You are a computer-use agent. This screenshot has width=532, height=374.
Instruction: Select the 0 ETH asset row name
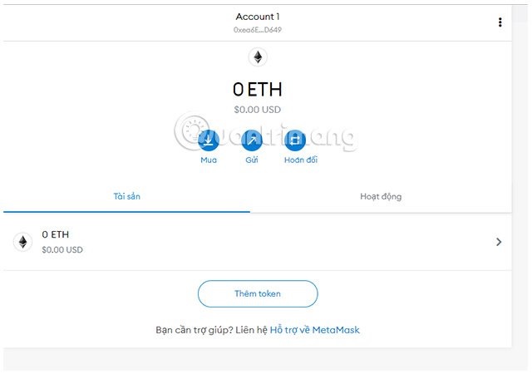[x=55, y=235]
